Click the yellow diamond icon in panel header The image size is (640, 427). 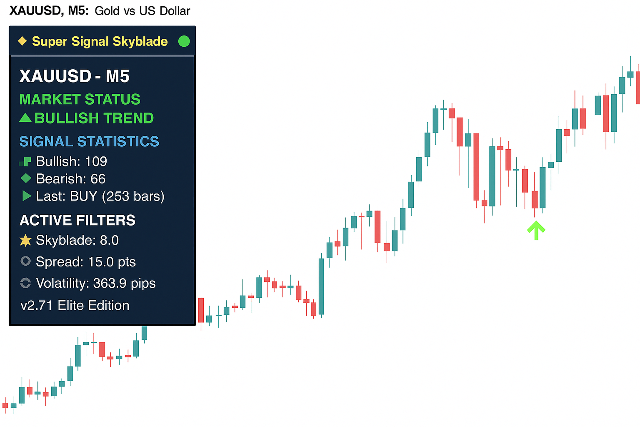(22, 41)
